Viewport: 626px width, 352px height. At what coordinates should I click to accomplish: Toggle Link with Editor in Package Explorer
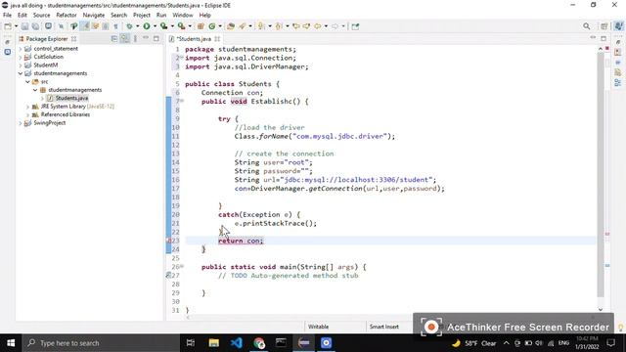[125, 38]
